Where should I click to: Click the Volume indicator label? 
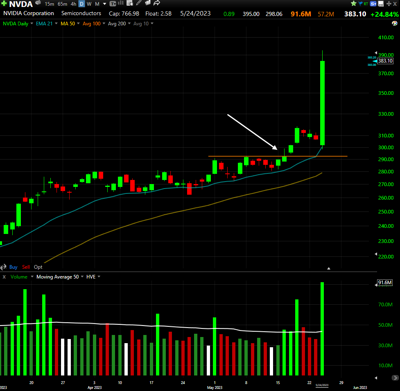(x=19, y=277)
